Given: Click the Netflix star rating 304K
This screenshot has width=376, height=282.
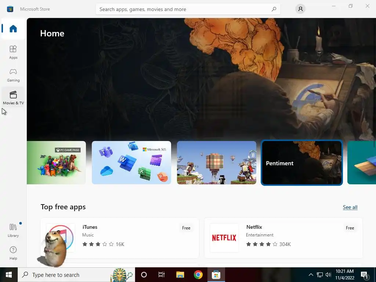Looking at the screenshot, I should coord(268,244).
